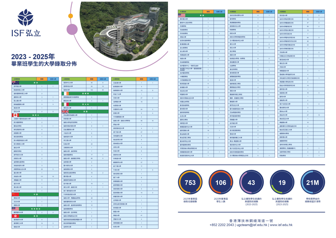Click the Irish flag icon
This screenshot has height=238, width=336.
pyautogui.click(x=66, y=93)
